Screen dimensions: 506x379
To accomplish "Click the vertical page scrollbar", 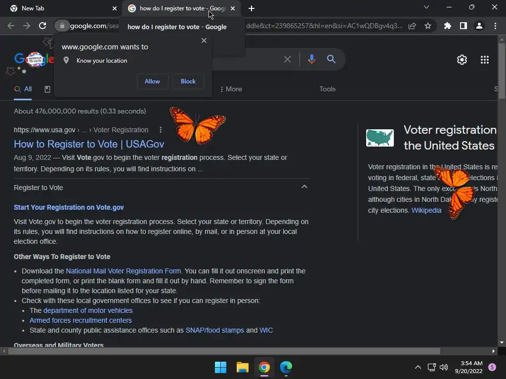I will (x=502, y=71).
